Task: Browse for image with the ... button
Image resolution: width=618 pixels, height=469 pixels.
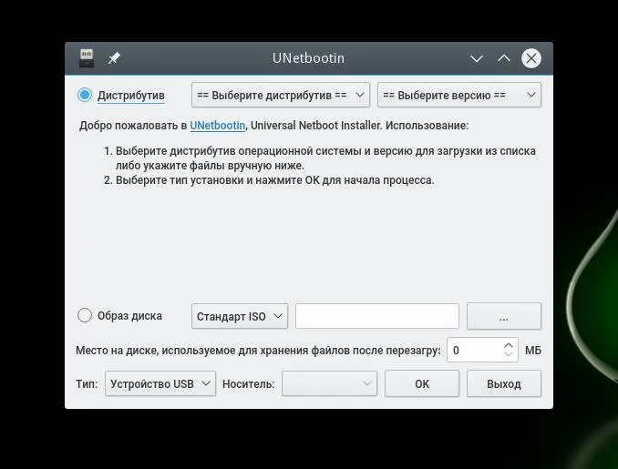Action: pyautogui.click(x=504, y=316)
